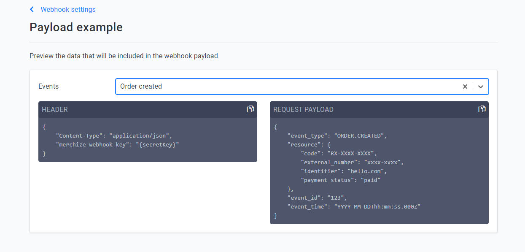The width and height of the screenshot is (525, 252).
Task: Click the code RX-XXXX-XXXX line
Action: 339,154
